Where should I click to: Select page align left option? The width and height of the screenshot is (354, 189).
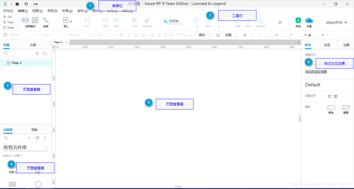coord(330,96)
